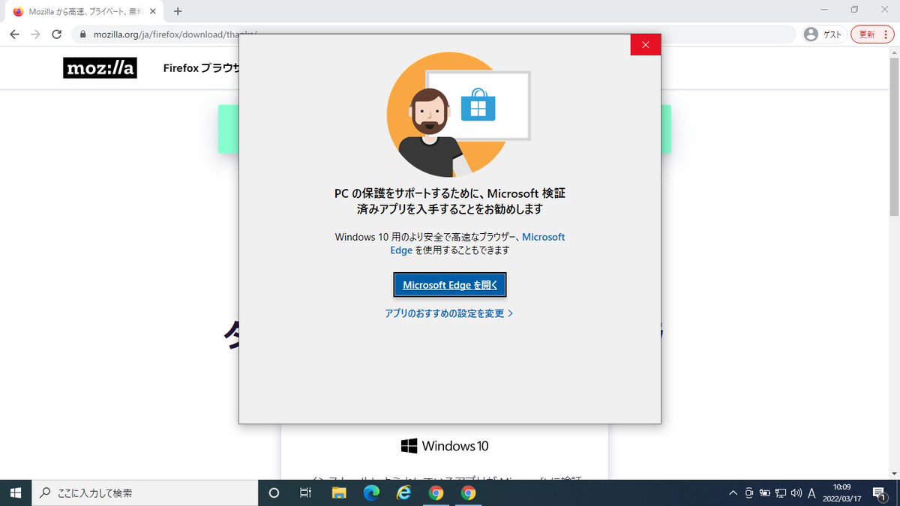Open a new Chrome tab with the plus button

coord(178,11)
